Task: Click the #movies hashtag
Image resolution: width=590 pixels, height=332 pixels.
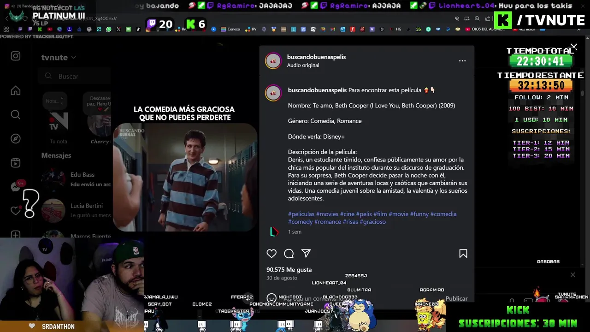Action: 327,214
